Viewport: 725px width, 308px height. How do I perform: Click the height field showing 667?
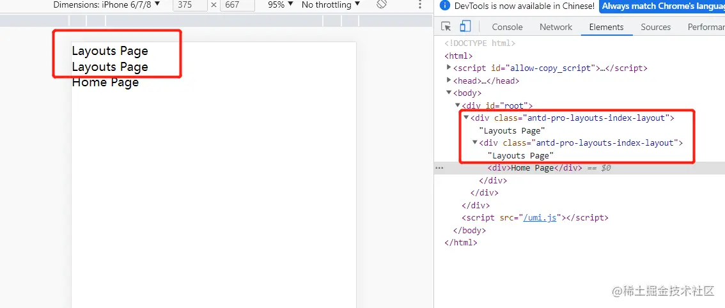point(237,5)
